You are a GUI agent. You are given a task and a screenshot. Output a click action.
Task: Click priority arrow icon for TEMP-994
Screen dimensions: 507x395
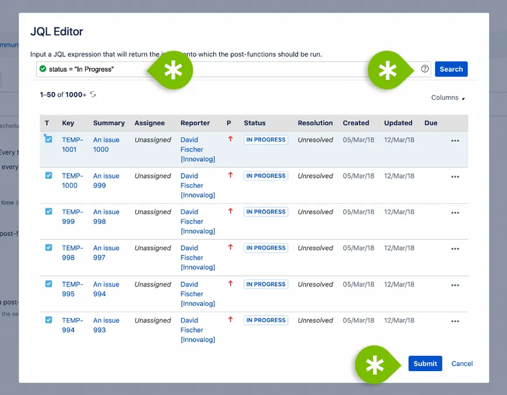(230, 319)
